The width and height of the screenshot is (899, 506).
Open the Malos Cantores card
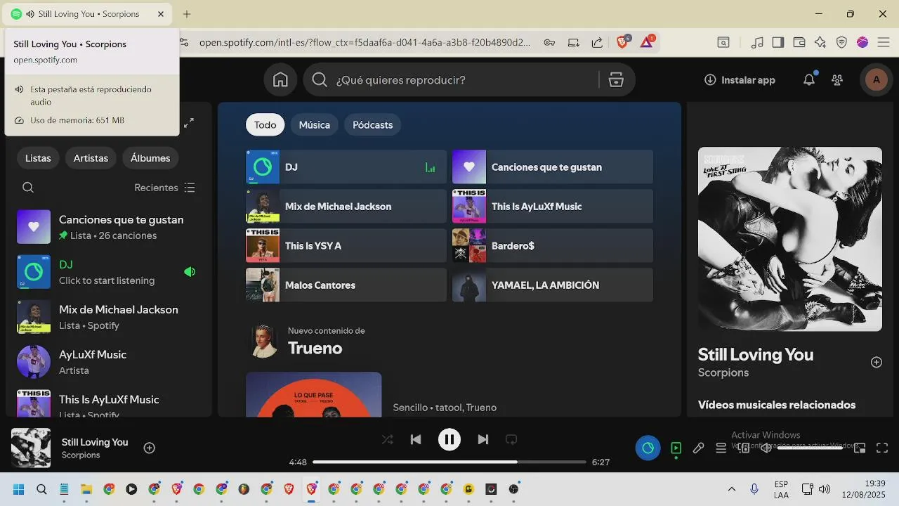346,285
